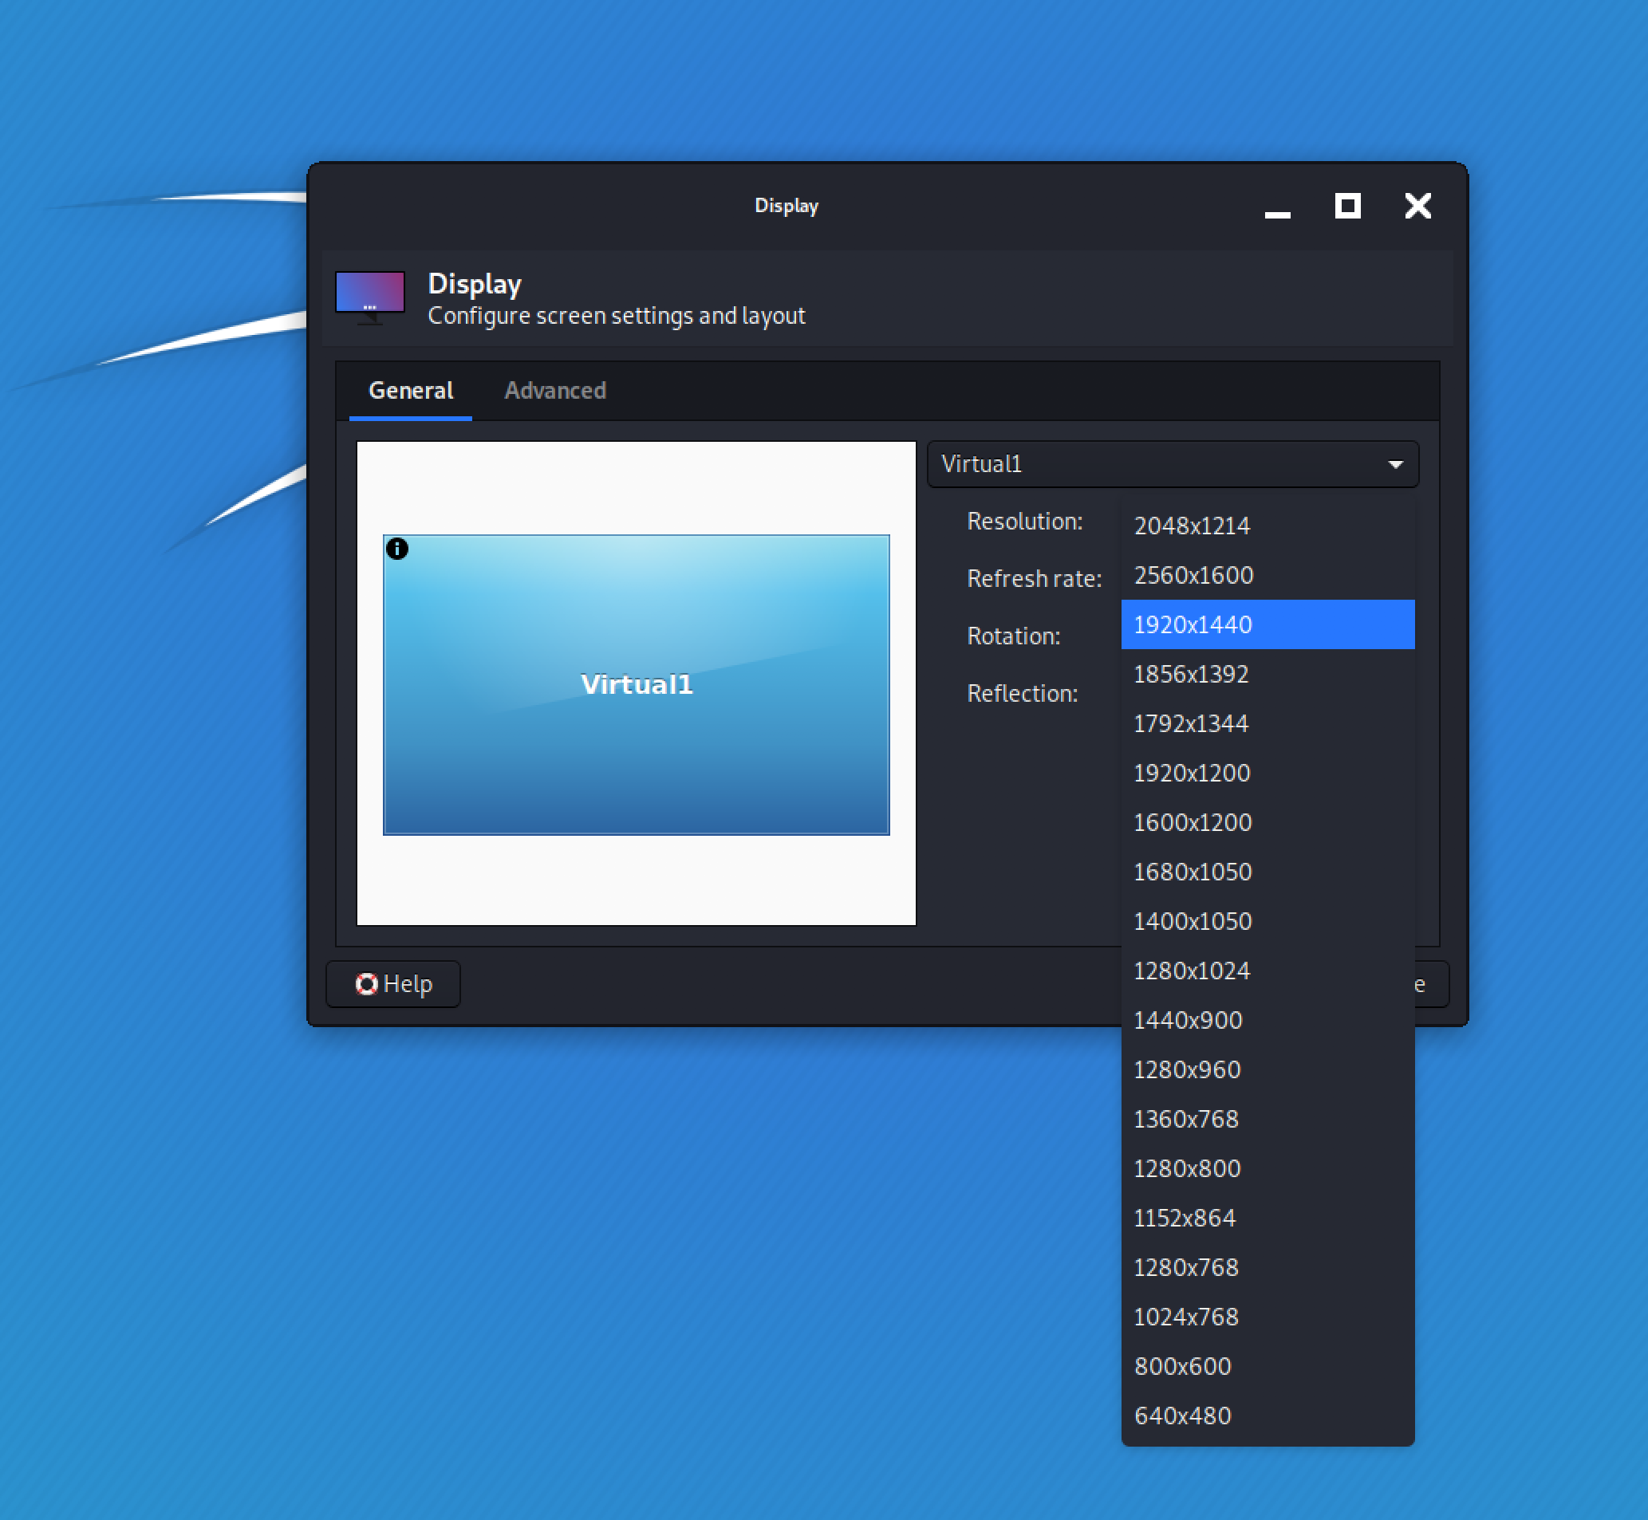
Task: Switch to the Advanced tab
Action: [555, 389]
